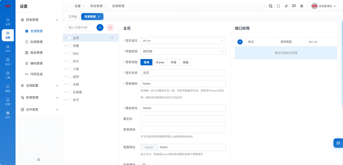This screenshot has height=165, width=343.
Task: Check the 办公 tree checkbox
Action: pyautogui.click(x=69, y=61)
